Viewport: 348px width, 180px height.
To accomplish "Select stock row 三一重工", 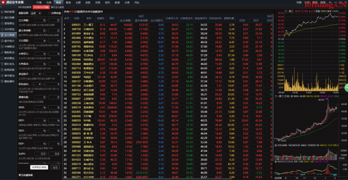I will [x=168, y=25].
